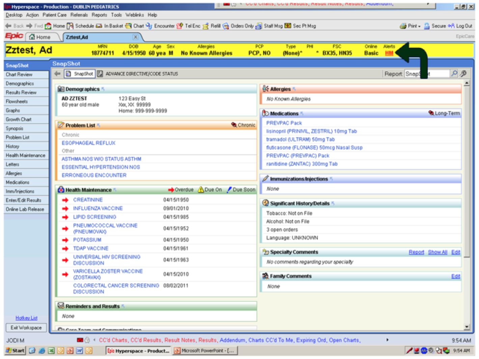Image resolution: width=479 pixels, height=359 pixels.
Task: Click status bar right scroll arrow
Action: tap(387, 340)
